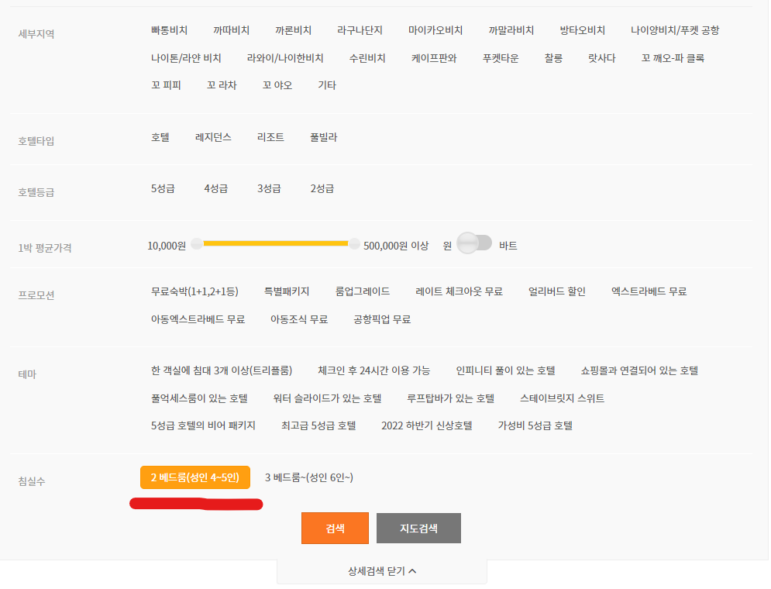Select the 빠통비치 area filter
This screenshot has width=771, height=589.
169,30
